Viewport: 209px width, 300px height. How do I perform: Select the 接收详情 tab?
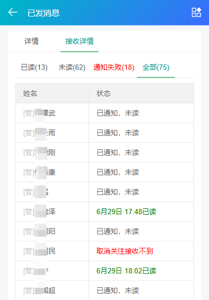point(79,41)
